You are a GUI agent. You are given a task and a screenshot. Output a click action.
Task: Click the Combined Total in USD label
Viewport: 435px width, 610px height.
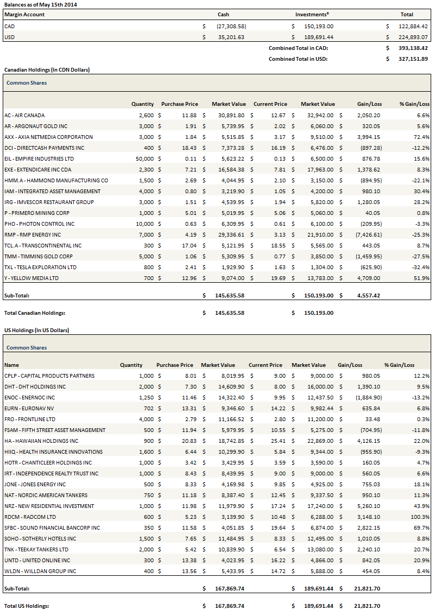(298, 59)
